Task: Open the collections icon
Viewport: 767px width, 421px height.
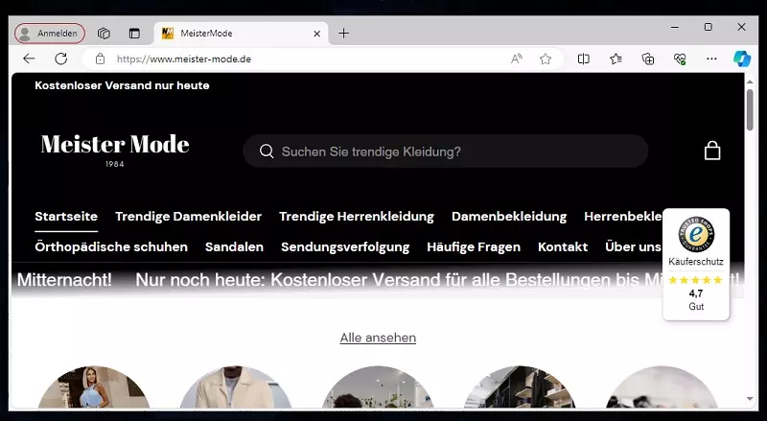Action: pos(648,59)
